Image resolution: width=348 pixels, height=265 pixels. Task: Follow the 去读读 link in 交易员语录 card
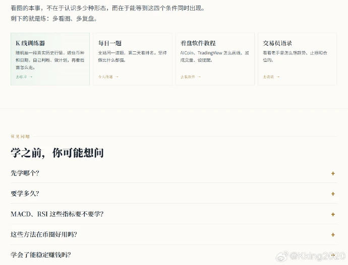tap(271, 77)
